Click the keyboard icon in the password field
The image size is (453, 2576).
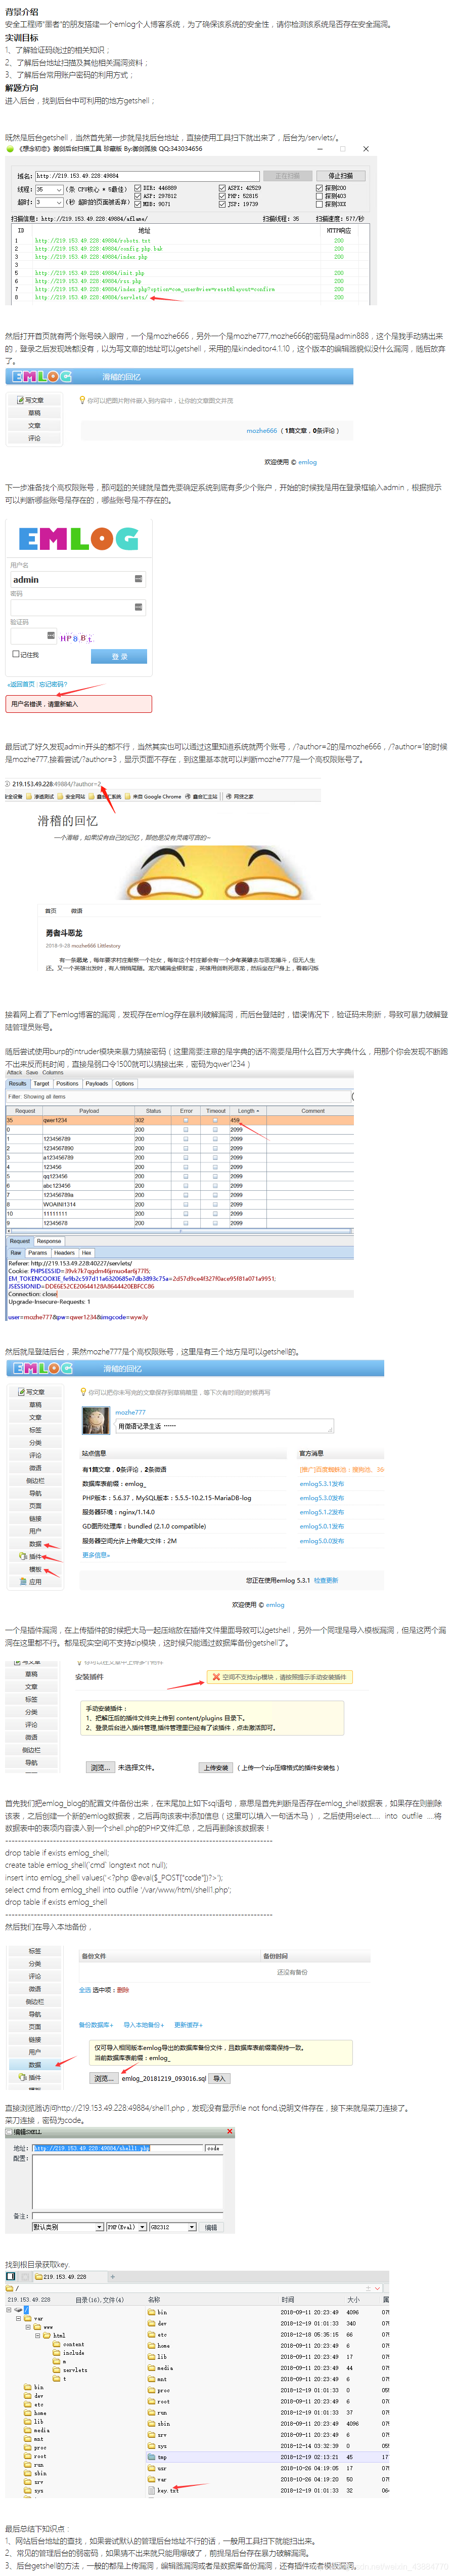[x=138, y=607]
